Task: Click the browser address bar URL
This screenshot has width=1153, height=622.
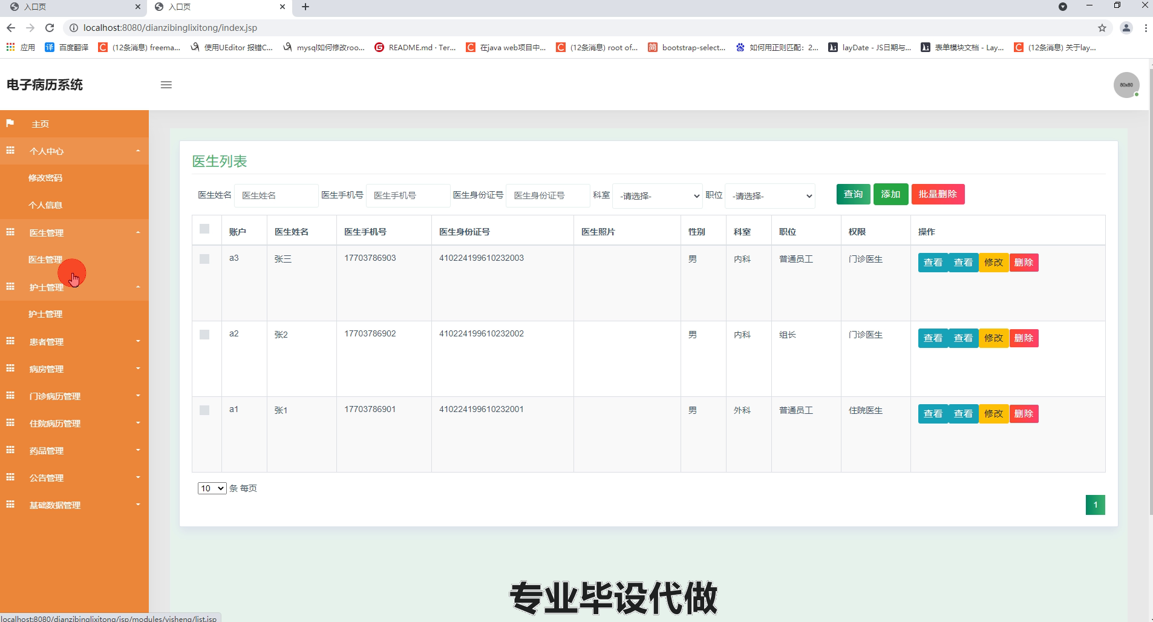Action: (x=170, y=28)
